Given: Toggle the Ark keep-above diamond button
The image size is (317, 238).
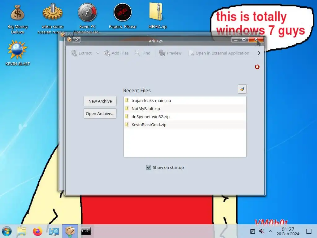Looking at the screenshot, I should (76, 39).
